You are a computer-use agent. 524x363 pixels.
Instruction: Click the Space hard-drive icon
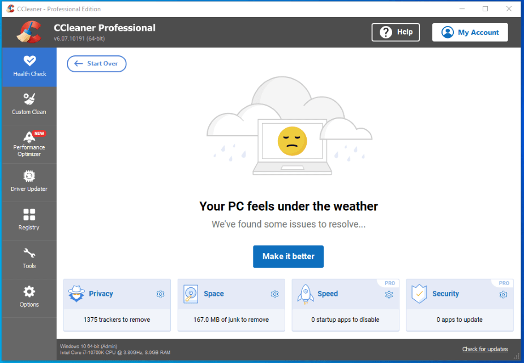coord(191,294)
